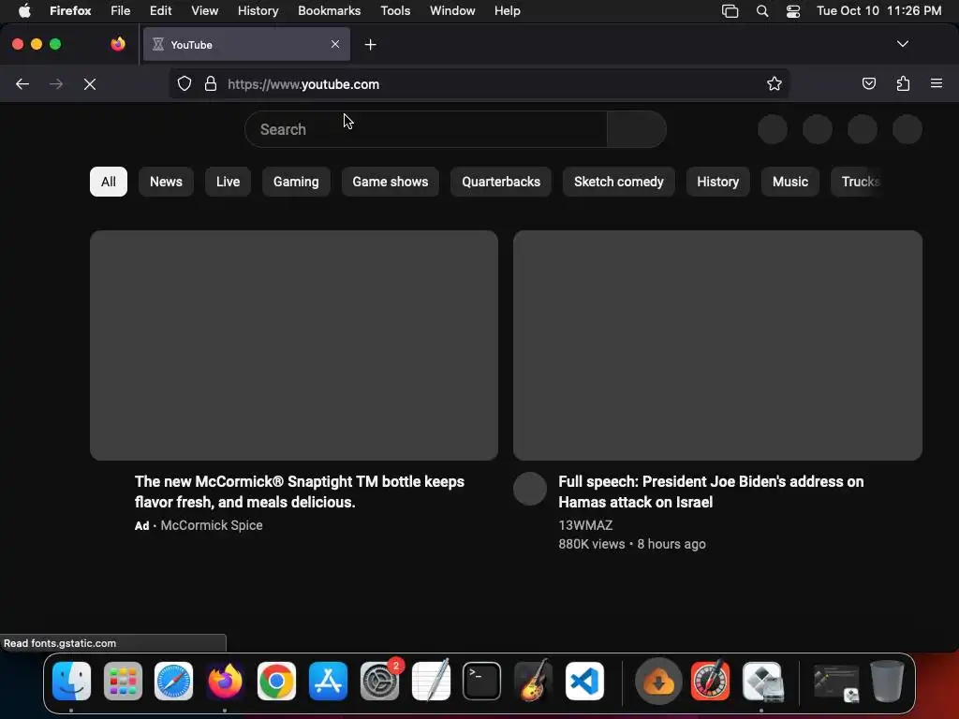Click the Firefox View pinned icon

click(118, 44)
